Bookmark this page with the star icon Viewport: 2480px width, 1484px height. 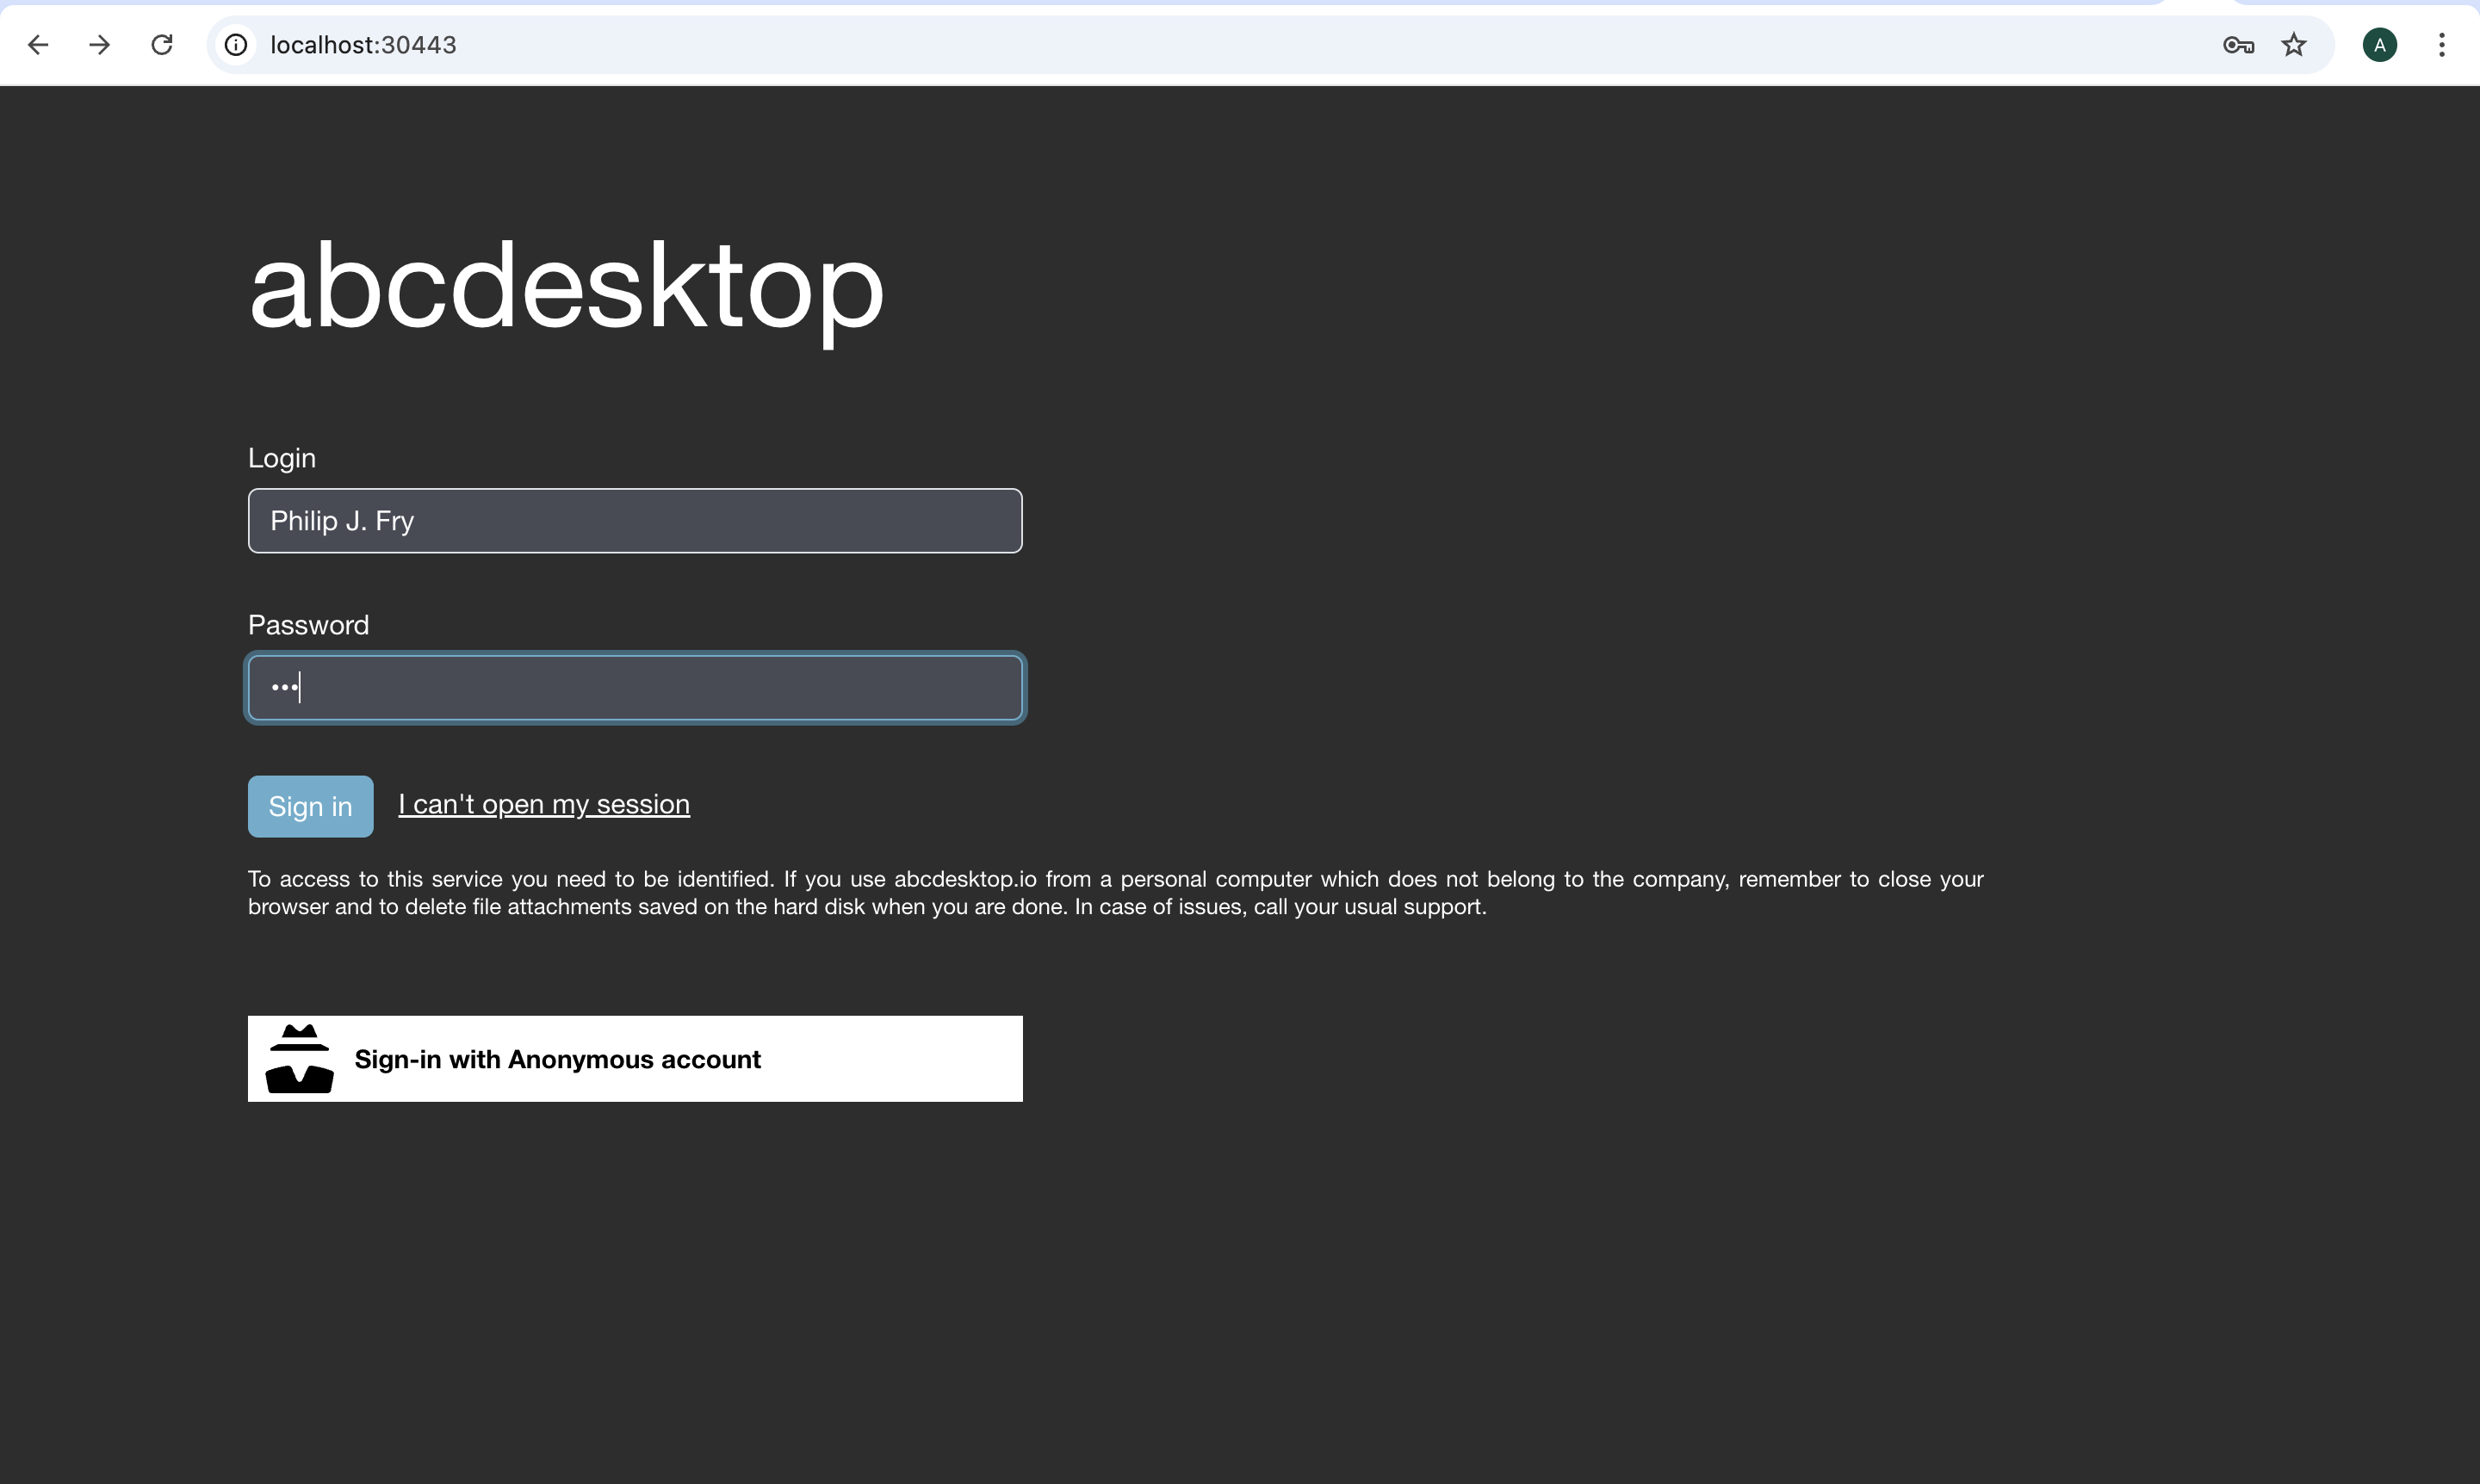2294,45
